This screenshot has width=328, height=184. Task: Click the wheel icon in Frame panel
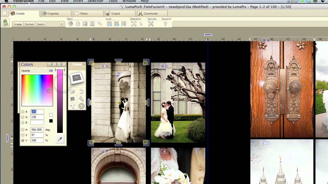81,106
